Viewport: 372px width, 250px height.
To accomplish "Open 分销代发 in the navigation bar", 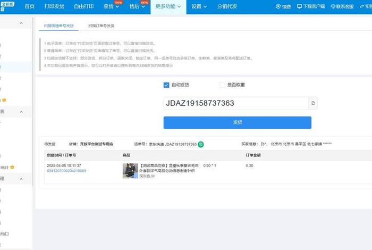I will point(227,6).
